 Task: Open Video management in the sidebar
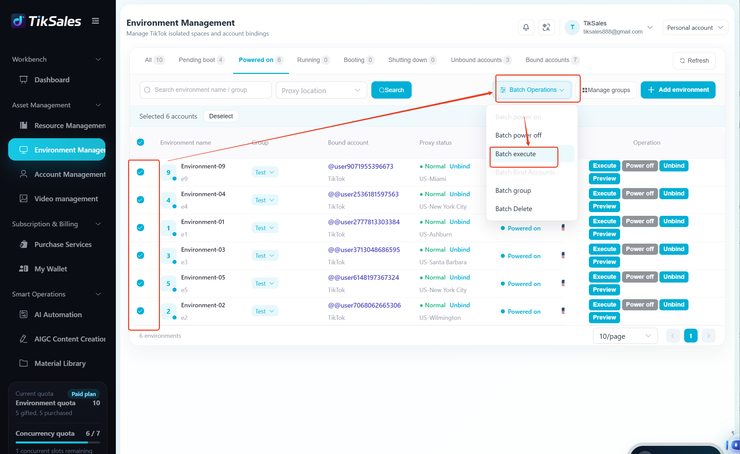66,199
